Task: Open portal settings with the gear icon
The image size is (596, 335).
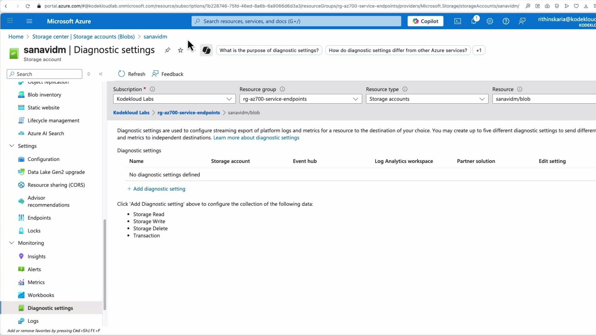Action: (490, 21)
